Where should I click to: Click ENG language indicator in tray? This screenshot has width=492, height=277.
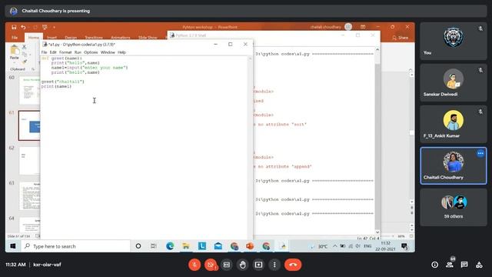pyautogui.click(x=367, y=246)
